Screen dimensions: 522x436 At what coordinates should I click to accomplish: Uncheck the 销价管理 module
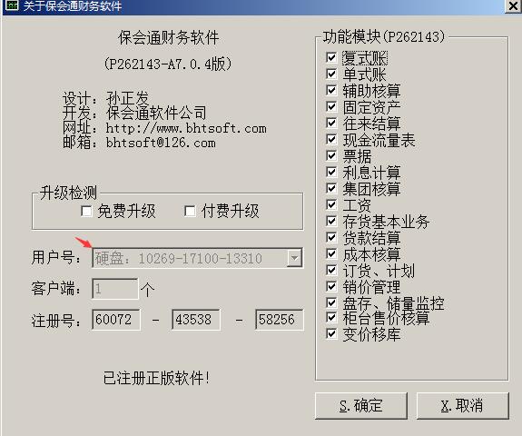point(331,286)
